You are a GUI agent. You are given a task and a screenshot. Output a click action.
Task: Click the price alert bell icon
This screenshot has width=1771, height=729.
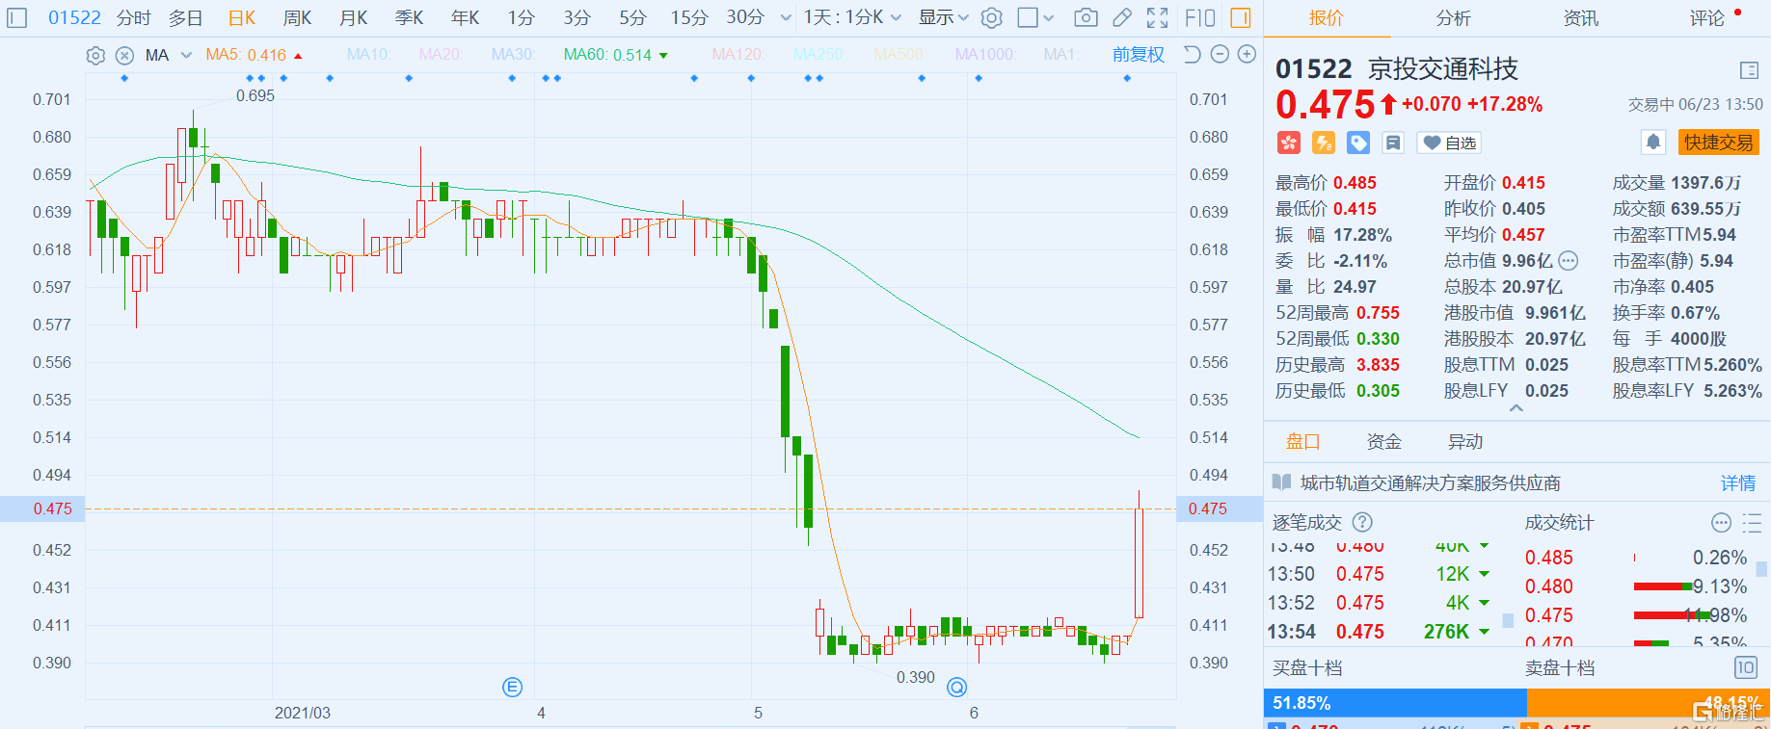pyautogui.click(x=1653, y=143)
